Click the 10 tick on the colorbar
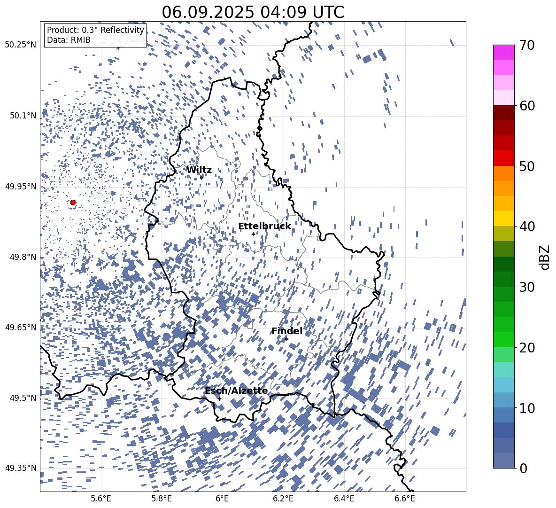The image size is (556, 508). 527,408
